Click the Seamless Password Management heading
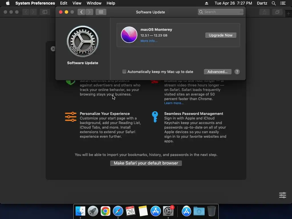Viewport: 292px width, 219px height. click(194, 113)
